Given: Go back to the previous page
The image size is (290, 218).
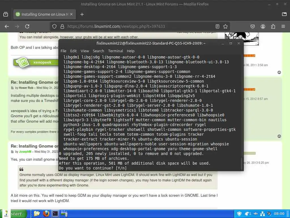Looking at the screenshot, I should (x=7, y=26).
